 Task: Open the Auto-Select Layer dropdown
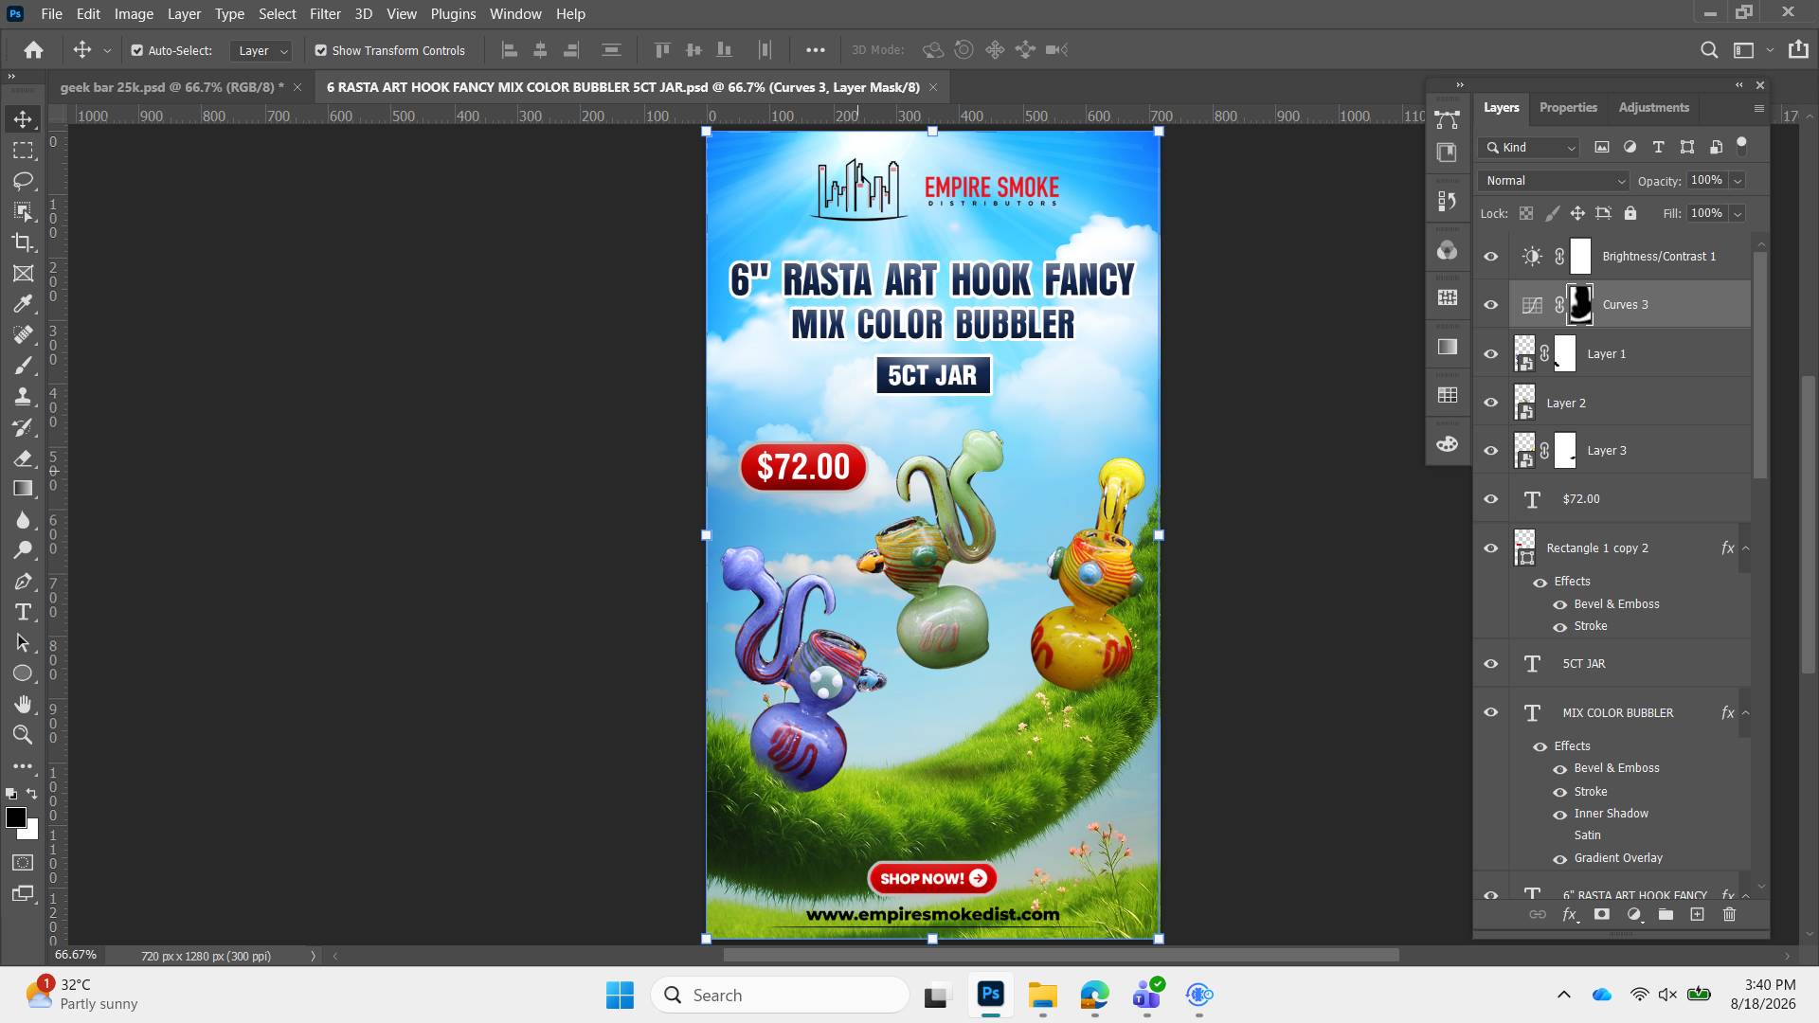coord(261,50)
